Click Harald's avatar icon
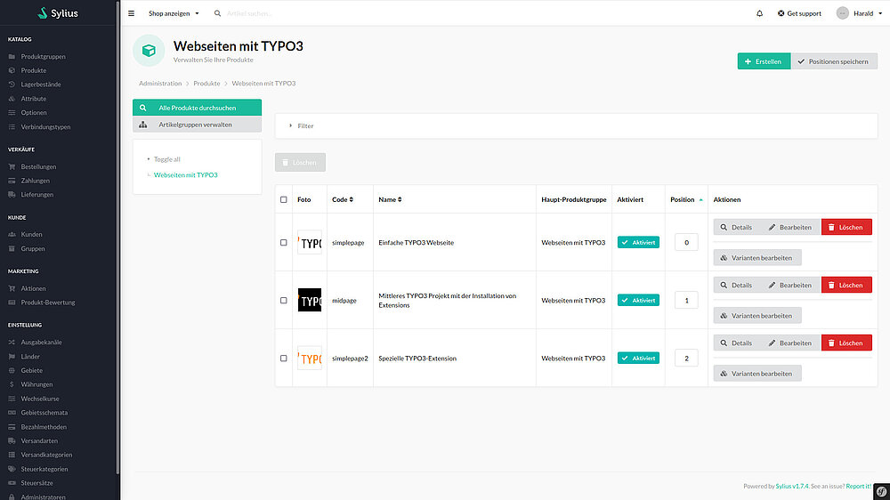The width and height of the screenshot is (890, 500). pos(842,13)
